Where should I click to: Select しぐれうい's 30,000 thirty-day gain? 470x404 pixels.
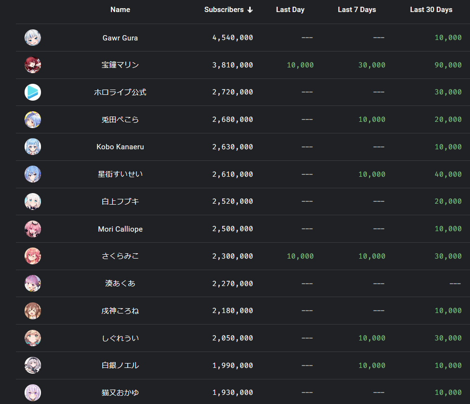[x=448, y=338]
